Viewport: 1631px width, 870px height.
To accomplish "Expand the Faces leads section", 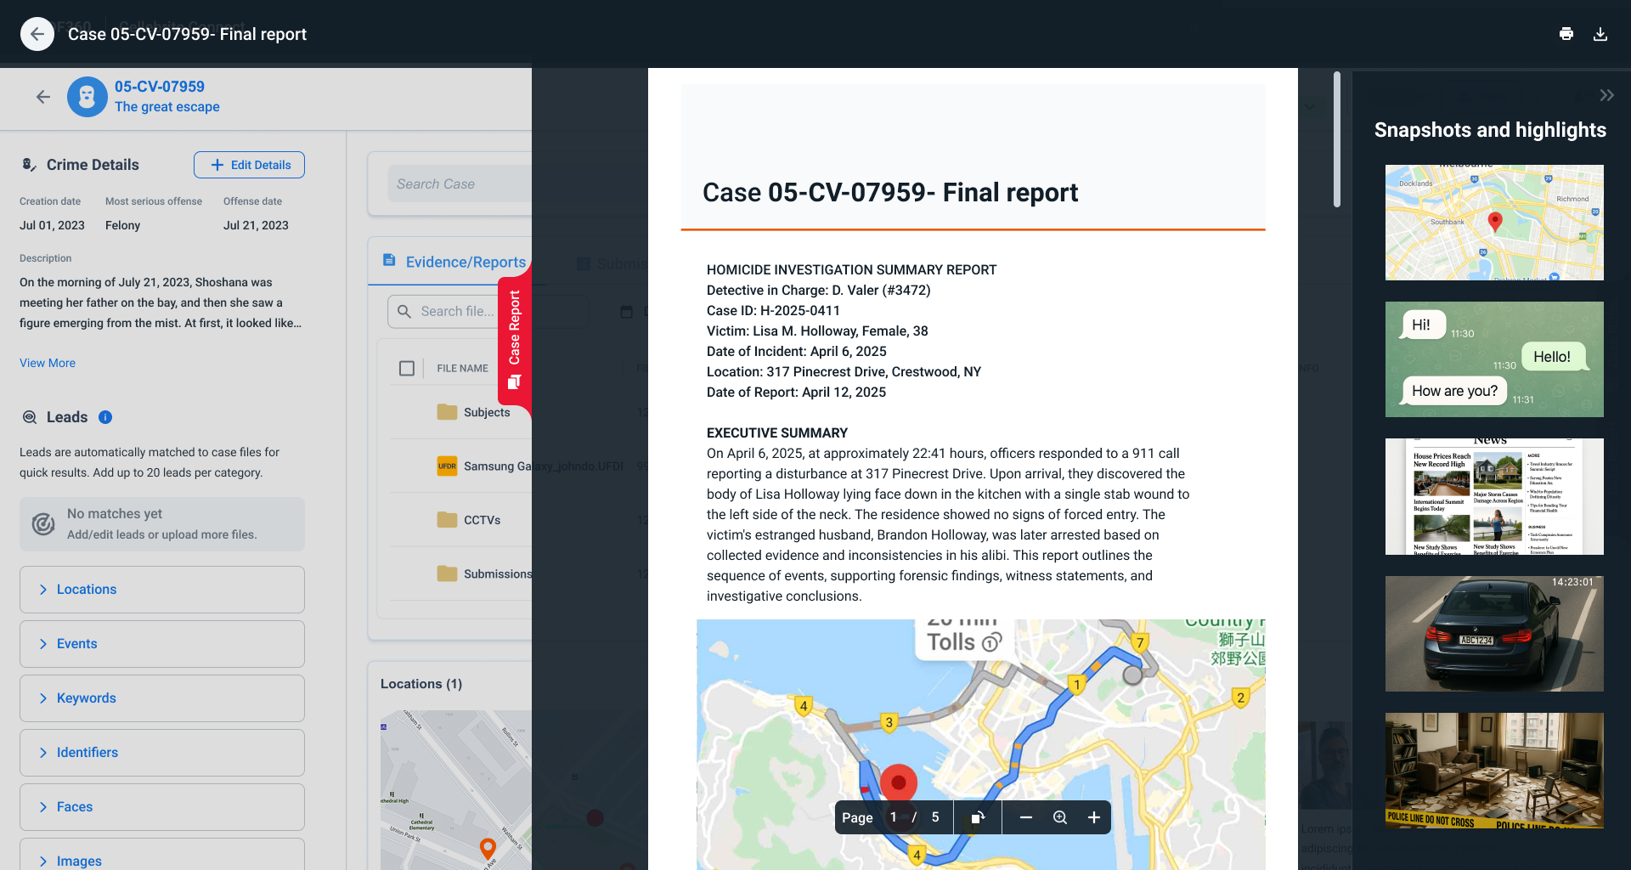I will coord(161,806).
